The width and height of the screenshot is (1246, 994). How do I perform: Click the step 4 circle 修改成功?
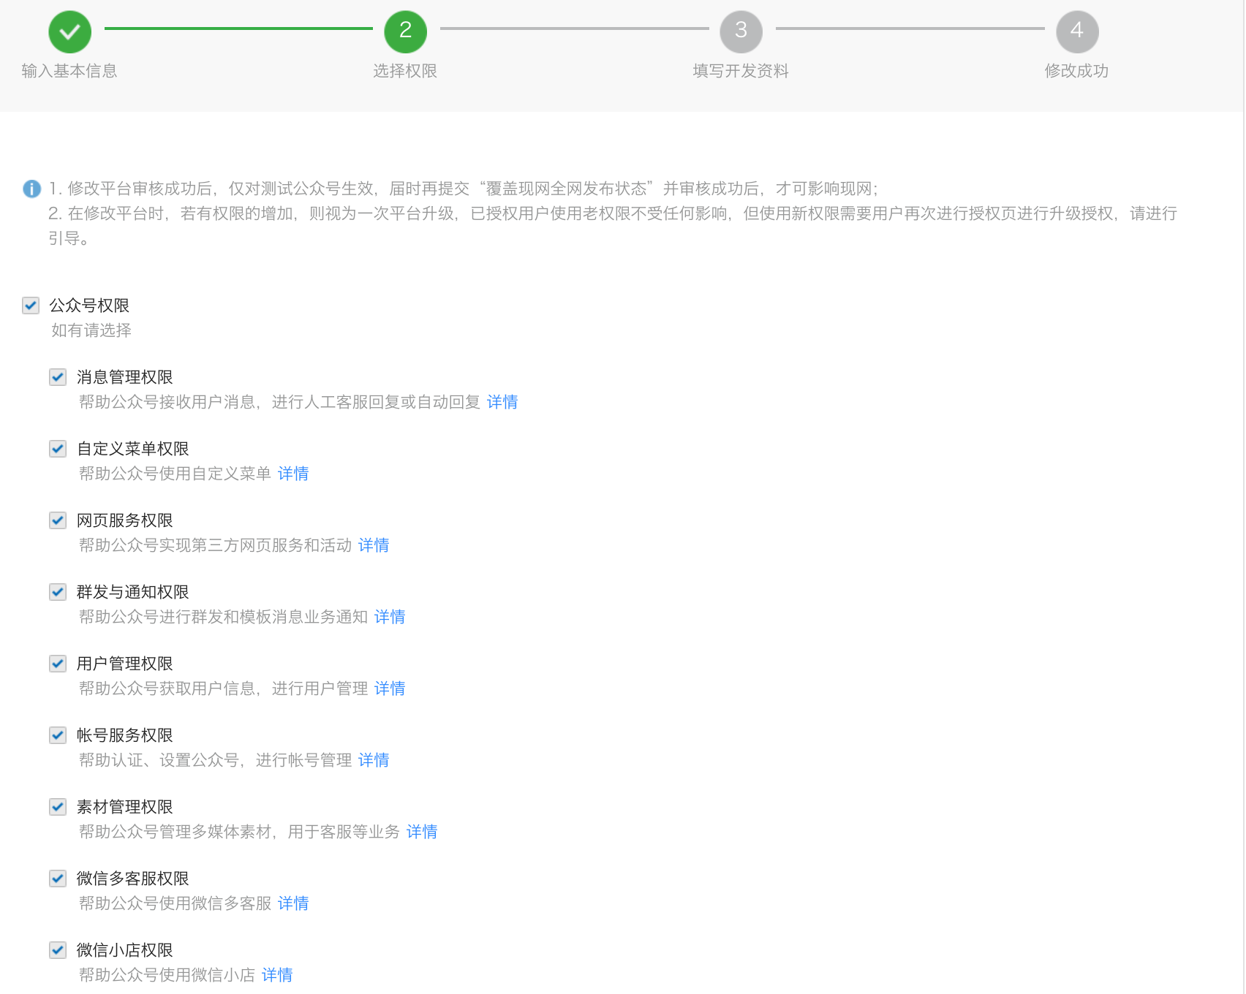click(x=1076, y=31)
